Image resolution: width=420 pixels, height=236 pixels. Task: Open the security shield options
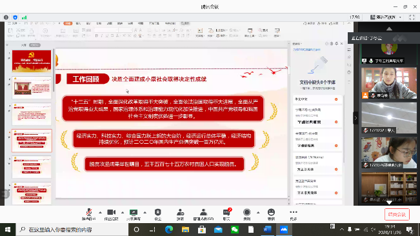[158, 214]
